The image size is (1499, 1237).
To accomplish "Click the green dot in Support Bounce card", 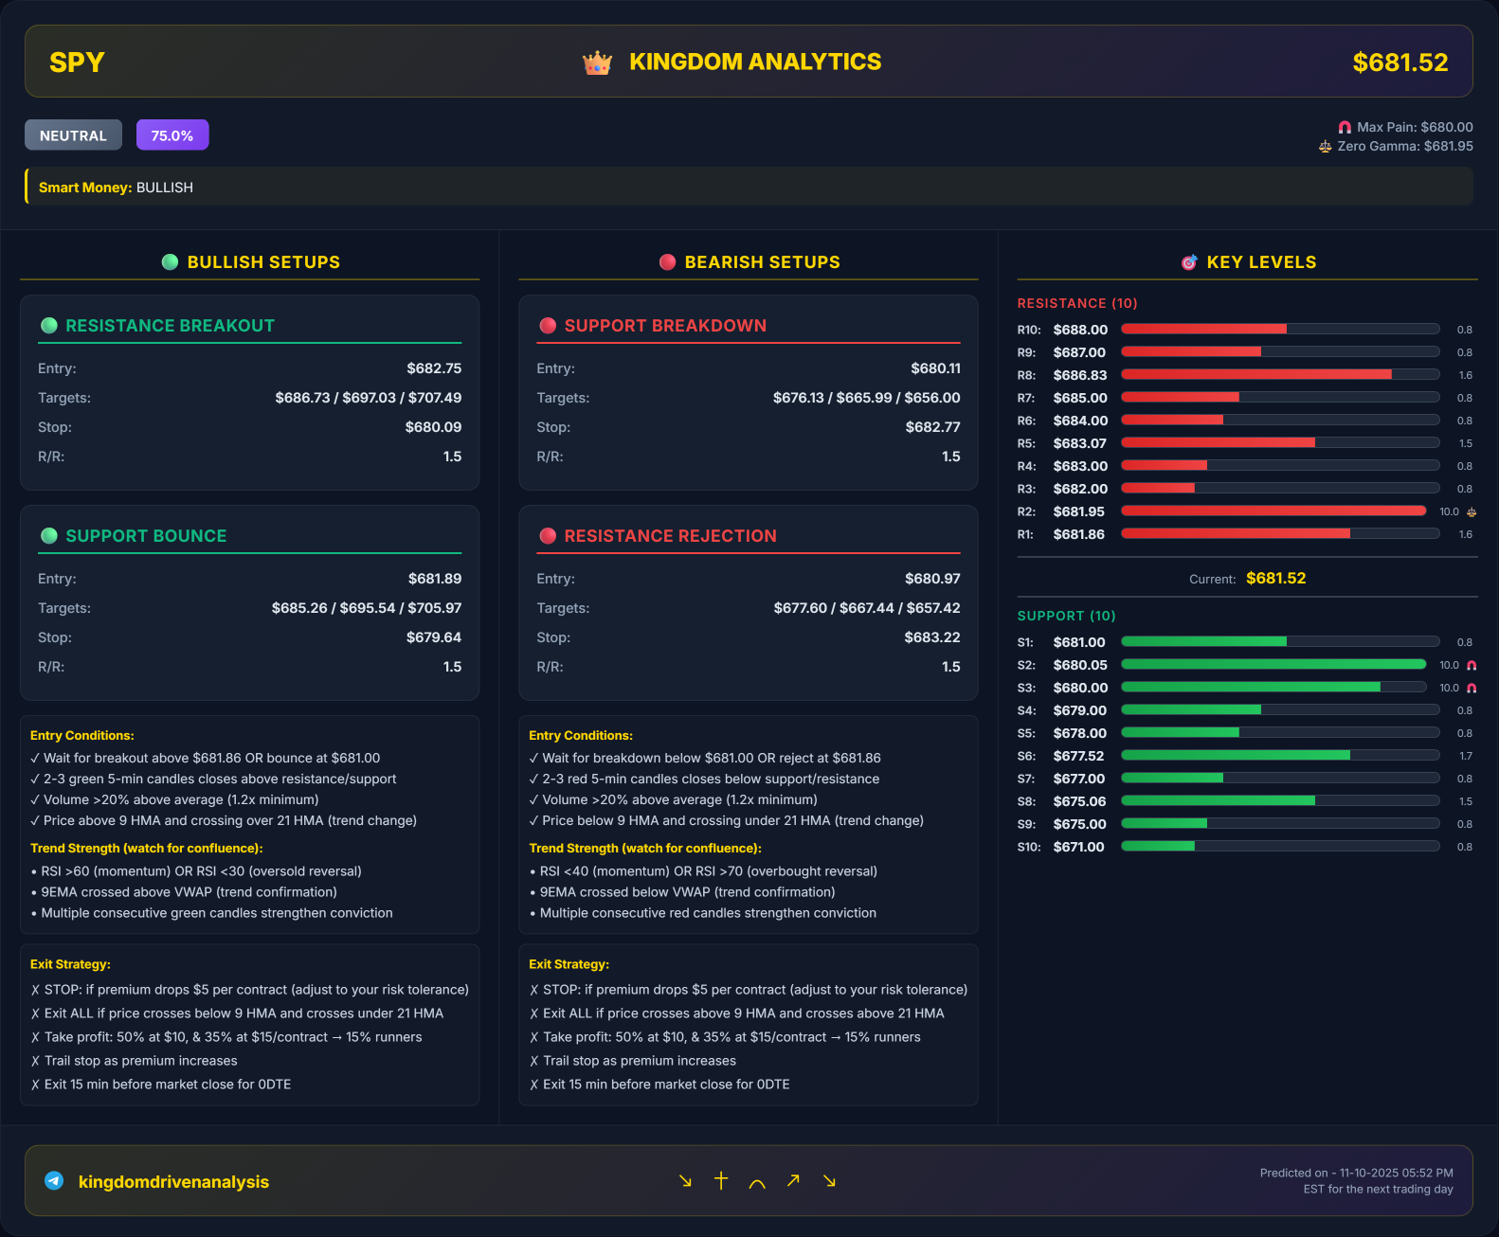I will pyautogui.click(x=49, y=536).
